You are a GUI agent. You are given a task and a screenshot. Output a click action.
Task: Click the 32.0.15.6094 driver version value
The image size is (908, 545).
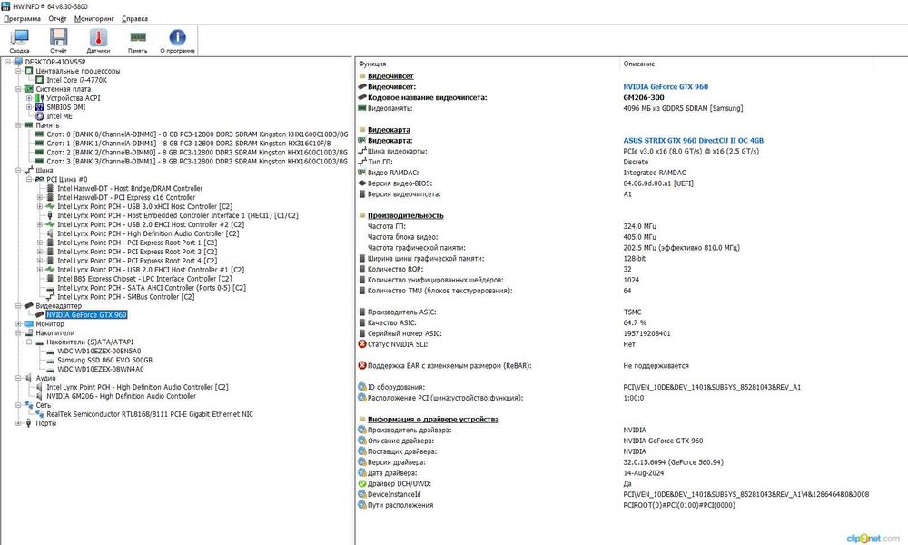[673, 462]
